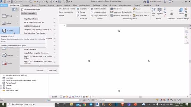This screenshot has height=107, width=191.
Task: Open recent file Poyecto practica.rvt
Action: [31, 19]
